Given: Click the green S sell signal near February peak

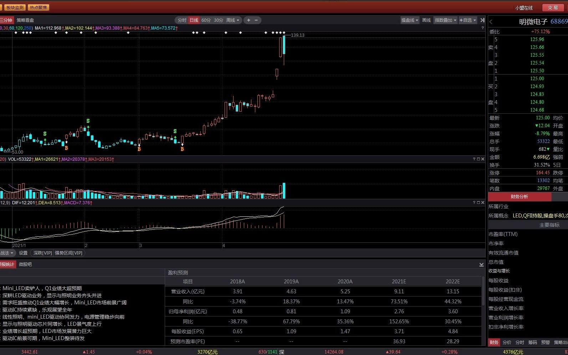Looking at the screenshot, I should [88, 121].
